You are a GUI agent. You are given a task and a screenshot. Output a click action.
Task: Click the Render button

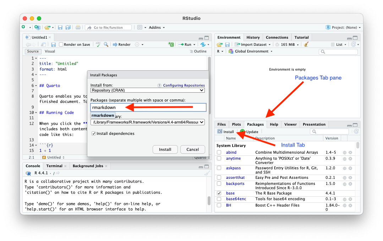click(122, 44)
